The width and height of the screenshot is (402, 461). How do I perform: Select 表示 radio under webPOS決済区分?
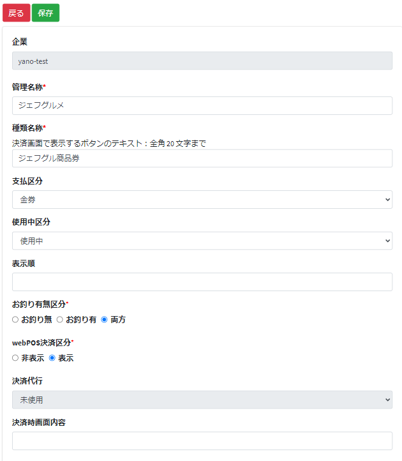point(52,358)
